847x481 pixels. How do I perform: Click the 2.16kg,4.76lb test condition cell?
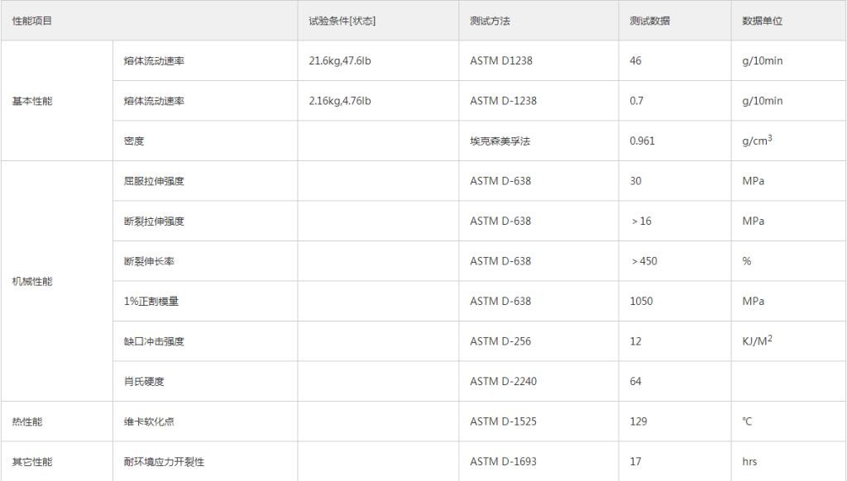[x=339, y=101]
